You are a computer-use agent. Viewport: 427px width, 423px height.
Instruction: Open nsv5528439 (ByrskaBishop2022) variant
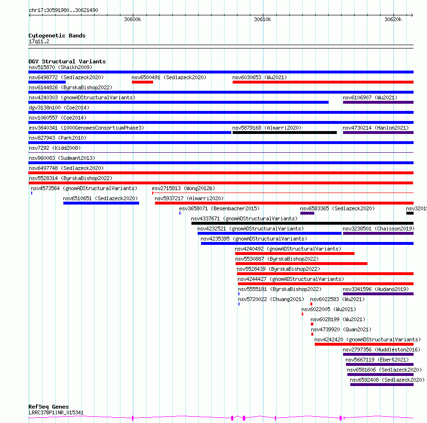325,274
